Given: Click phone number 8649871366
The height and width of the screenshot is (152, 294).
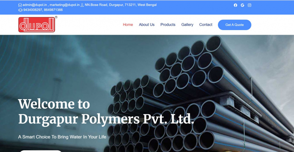Looking at the screenshot, I should (53, 10).
